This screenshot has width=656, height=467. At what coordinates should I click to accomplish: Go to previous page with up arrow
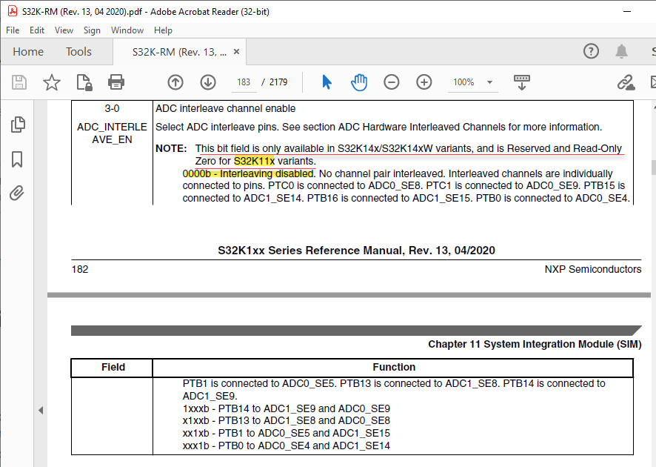pyautogui.click(x=175, y=82)
